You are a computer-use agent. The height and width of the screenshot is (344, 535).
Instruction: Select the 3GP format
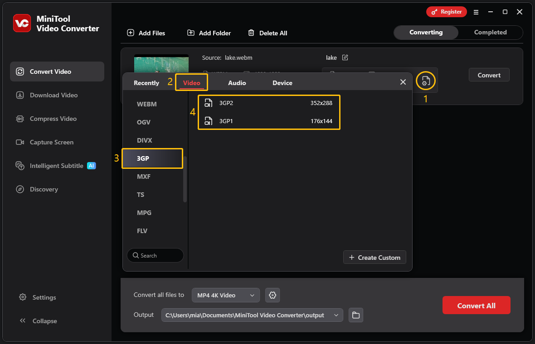[x=152, y=158]
